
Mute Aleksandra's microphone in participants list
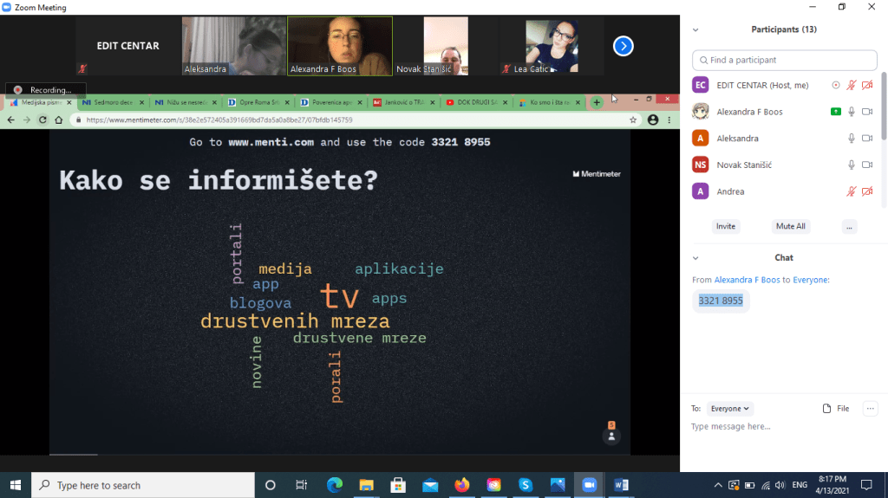[852, 139]
